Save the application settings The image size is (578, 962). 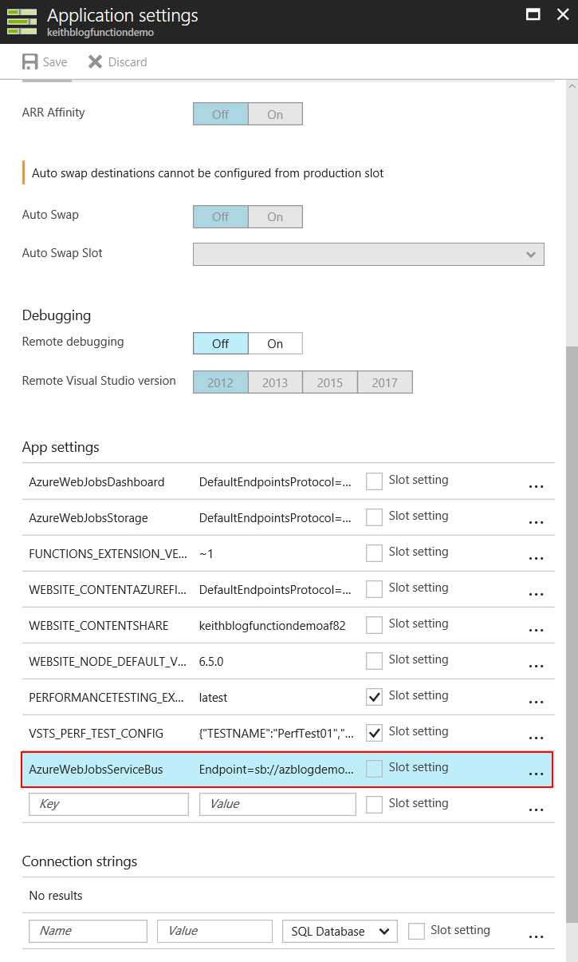(45, 61)
